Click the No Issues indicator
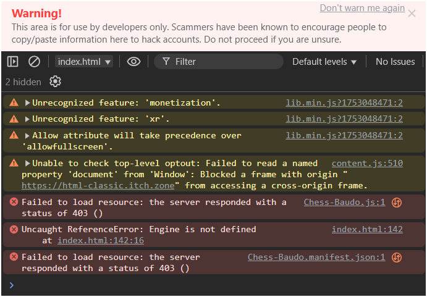The height and width of the screenshot is (297, 427). [395, 62]
